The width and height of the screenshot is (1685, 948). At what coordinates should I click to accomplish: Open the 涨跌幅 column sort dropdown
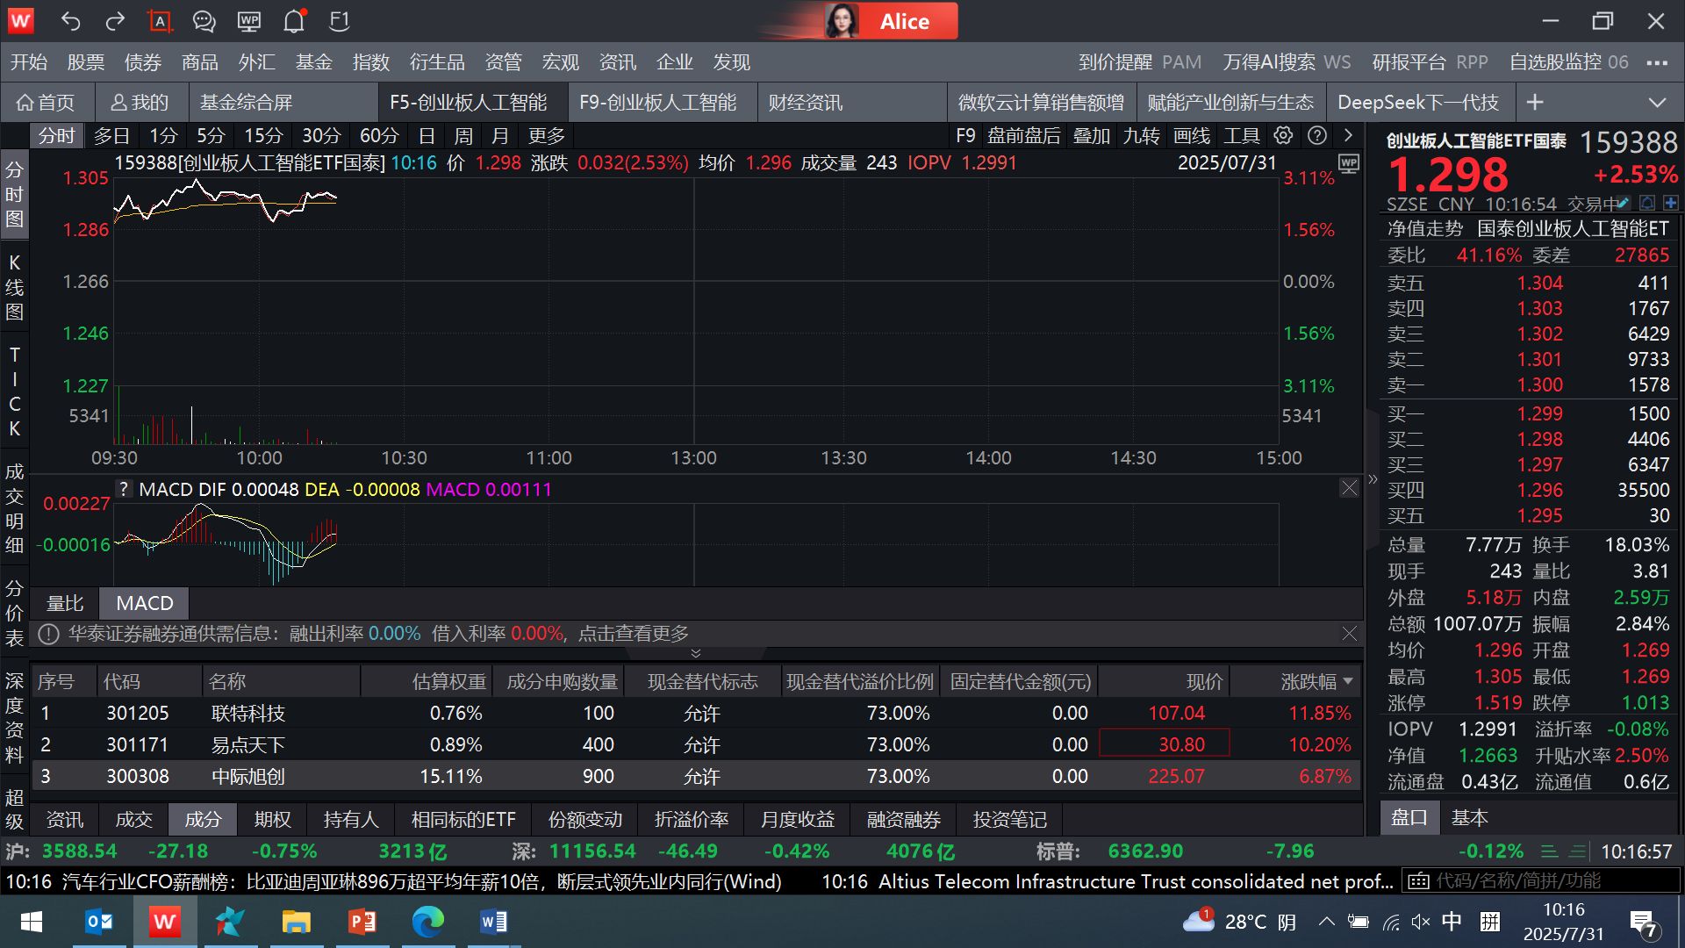(1348, 681)
